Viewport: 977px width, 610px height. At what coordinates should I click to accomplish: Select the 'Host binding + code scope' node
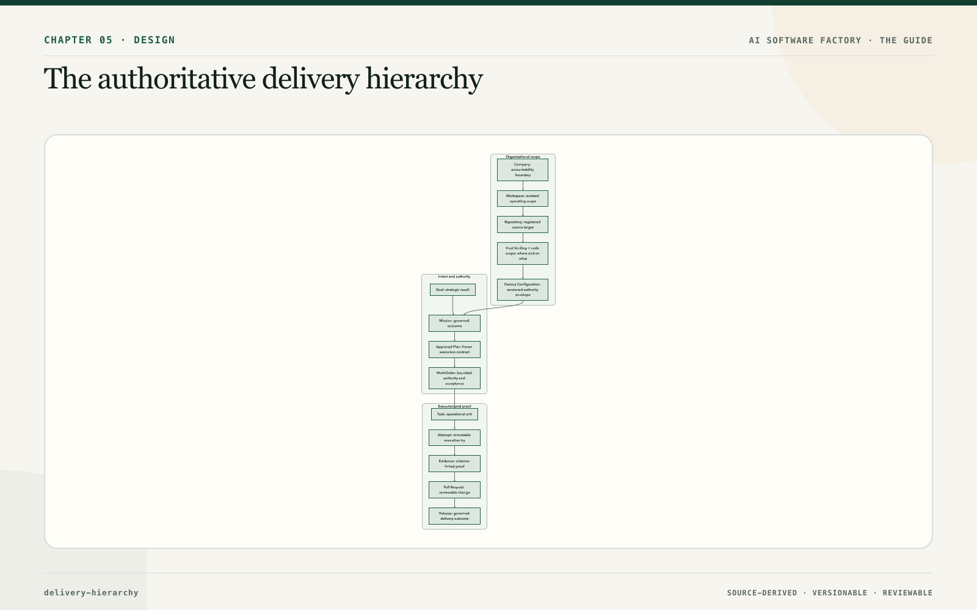523,253
